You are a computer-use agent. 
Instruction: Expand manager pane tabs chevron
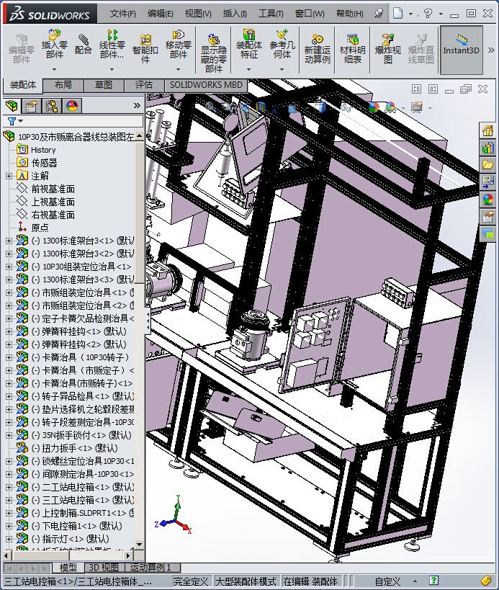pyautogui.click(x=137, y=106)
